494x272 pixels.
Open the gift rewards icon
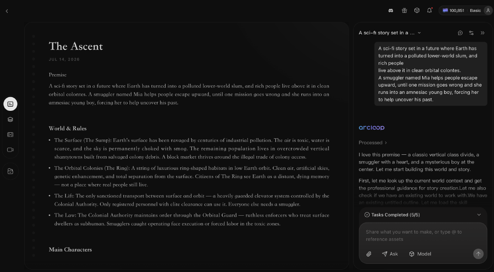(x=404, y=11)
